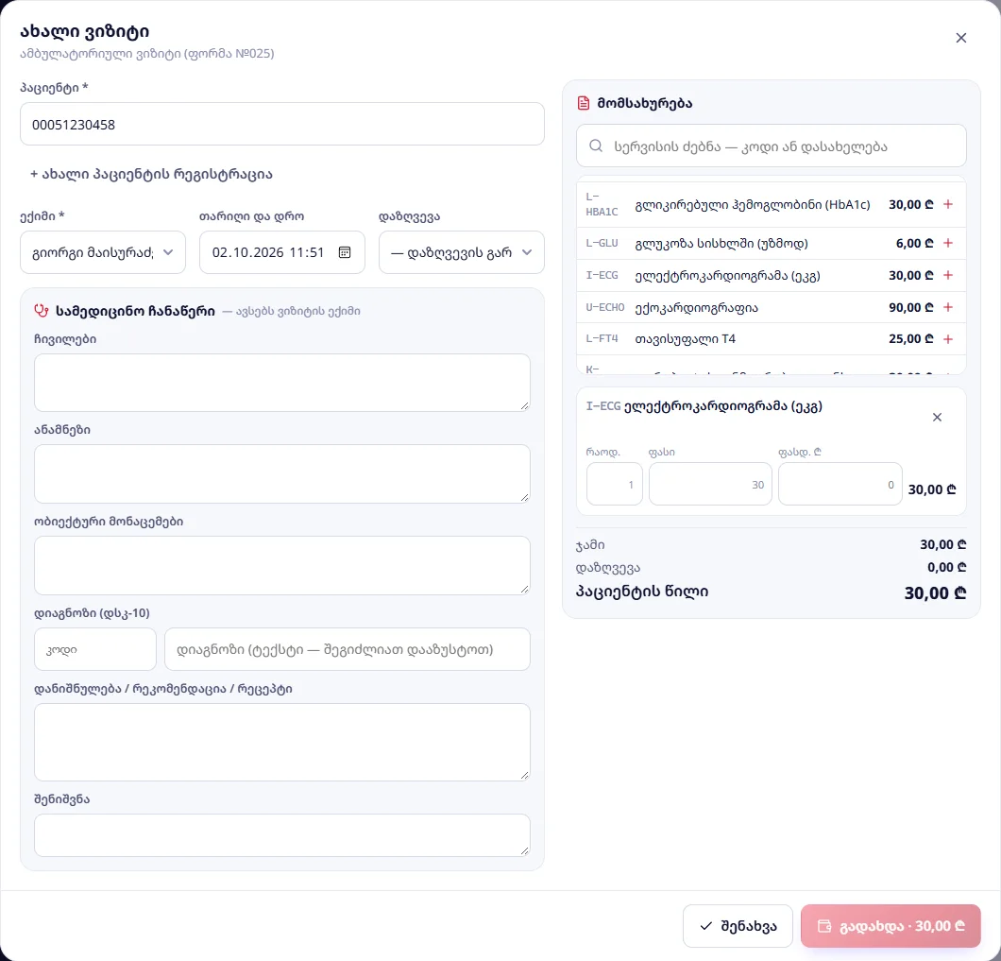
Task: Click + ახალი პაციენტის რეგისტრაცია link
Action: tap(151, 174)
